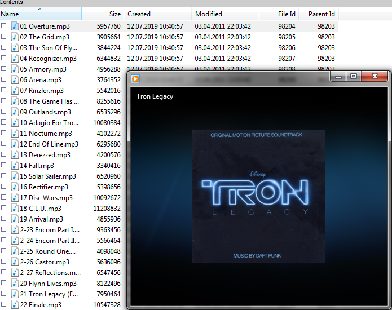Maximize the media player window
This screenshot has width=392, height=310.
(354, 77)
